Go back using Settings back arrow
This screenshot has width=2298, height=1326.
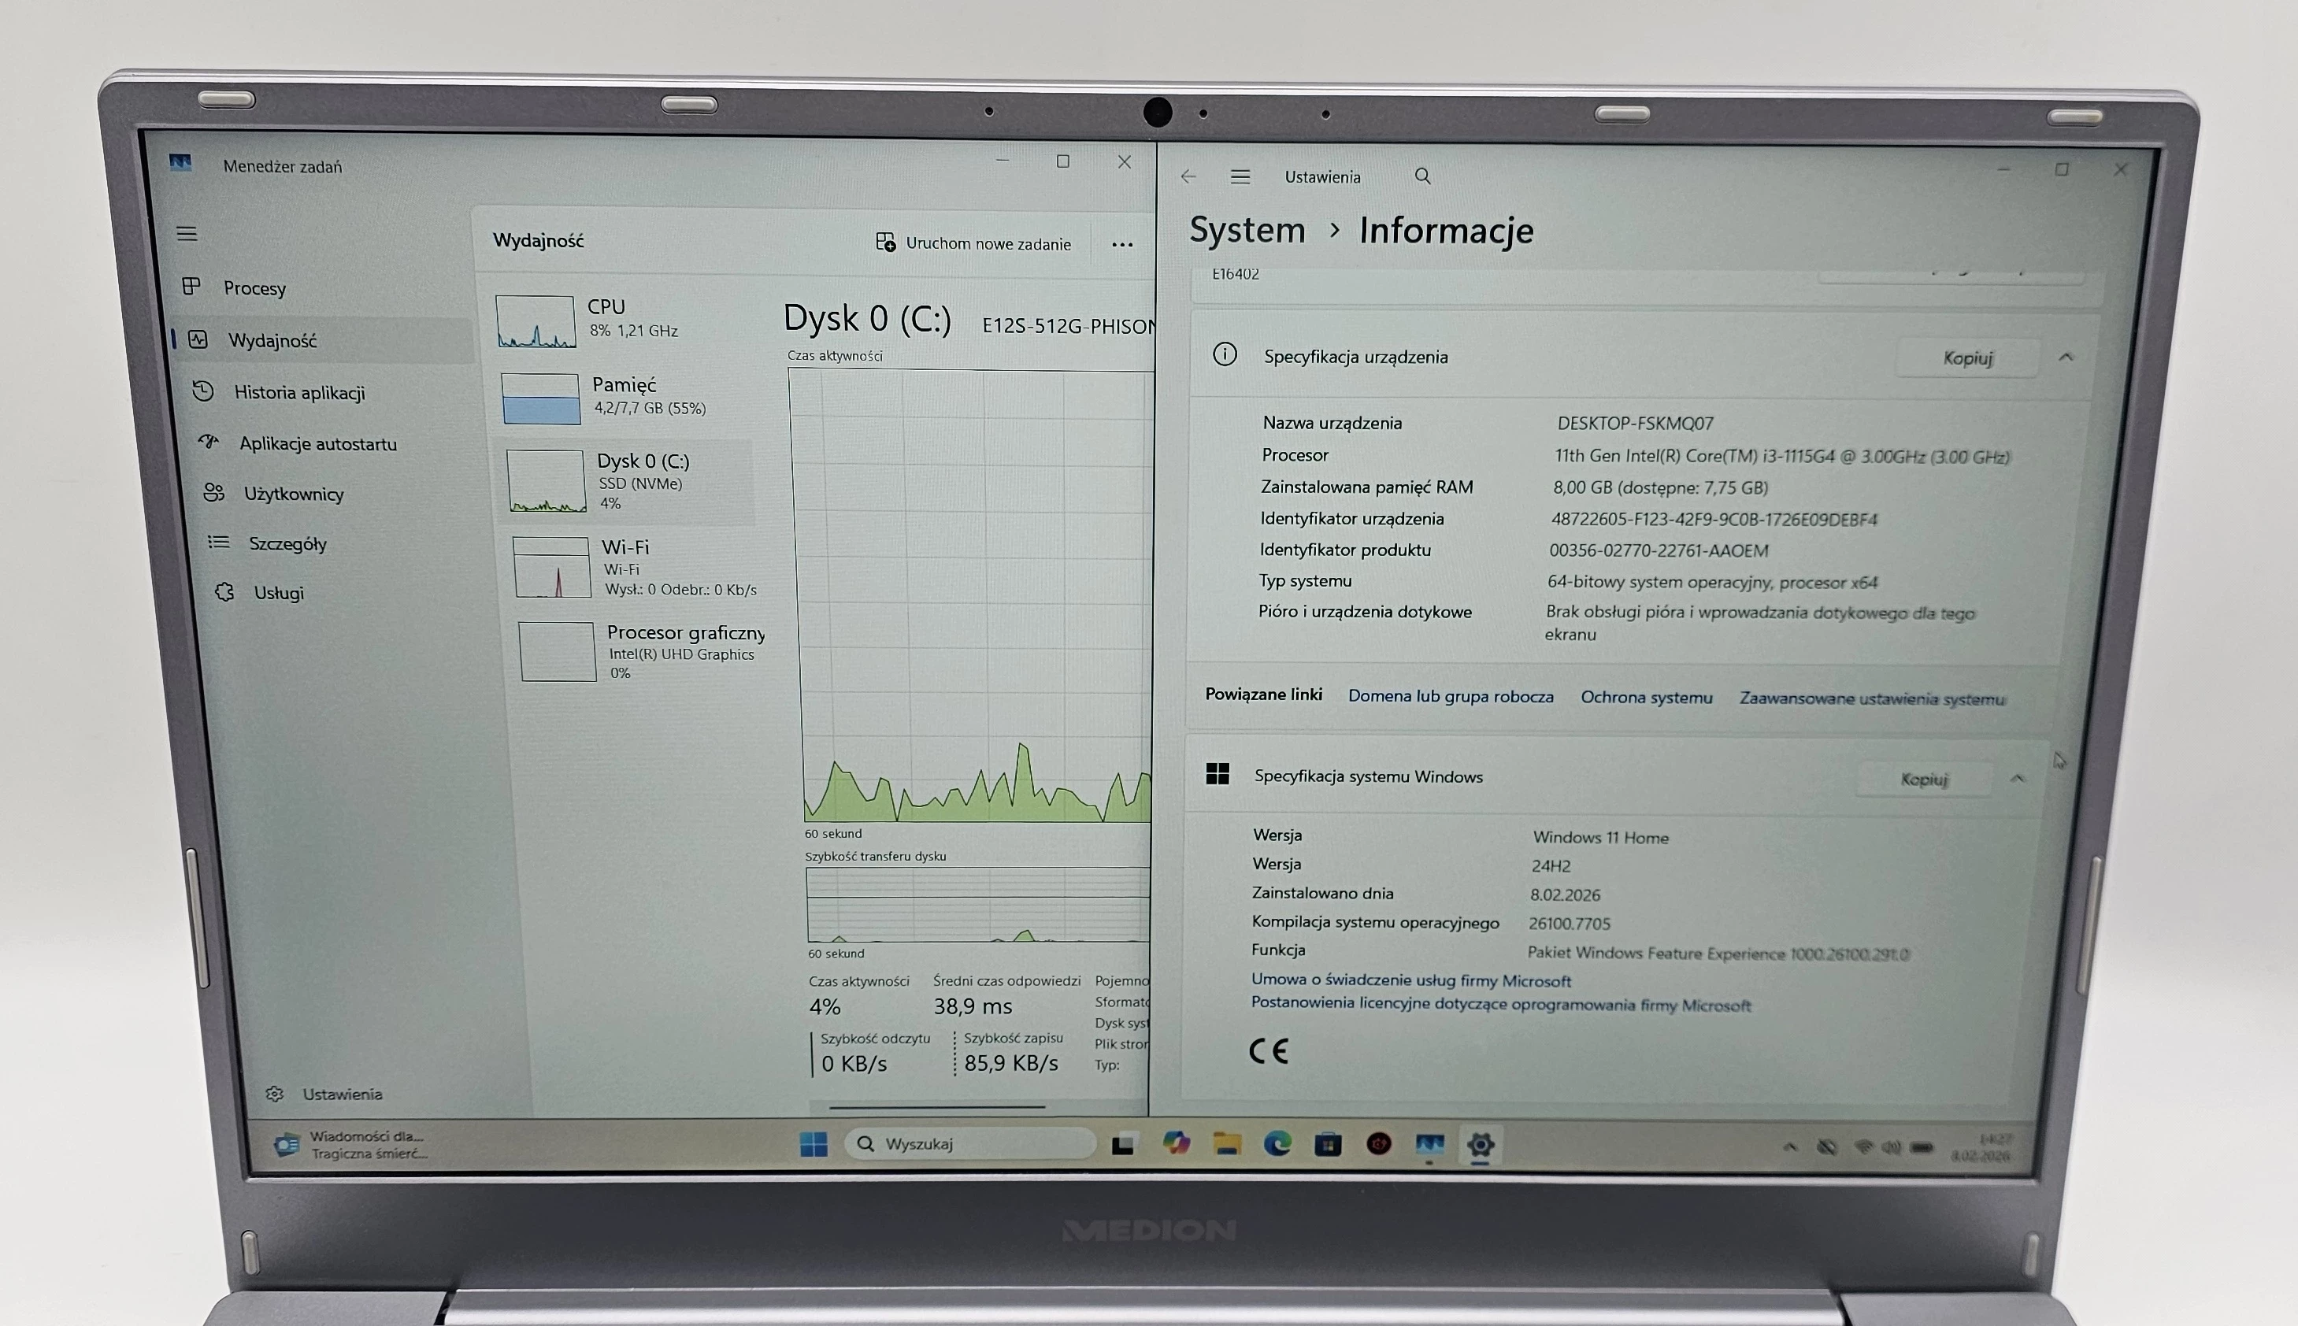click(1188, 176)
